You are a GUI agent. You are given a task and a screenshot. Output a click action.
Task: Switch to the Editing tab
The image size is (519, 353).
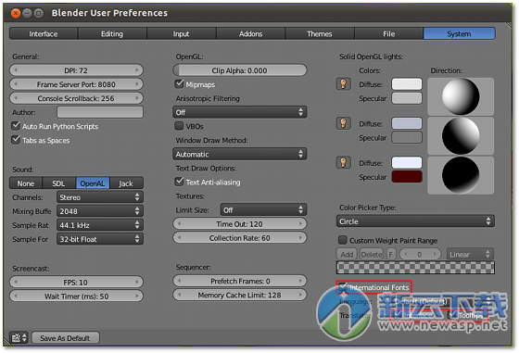[x=112, y=33]
